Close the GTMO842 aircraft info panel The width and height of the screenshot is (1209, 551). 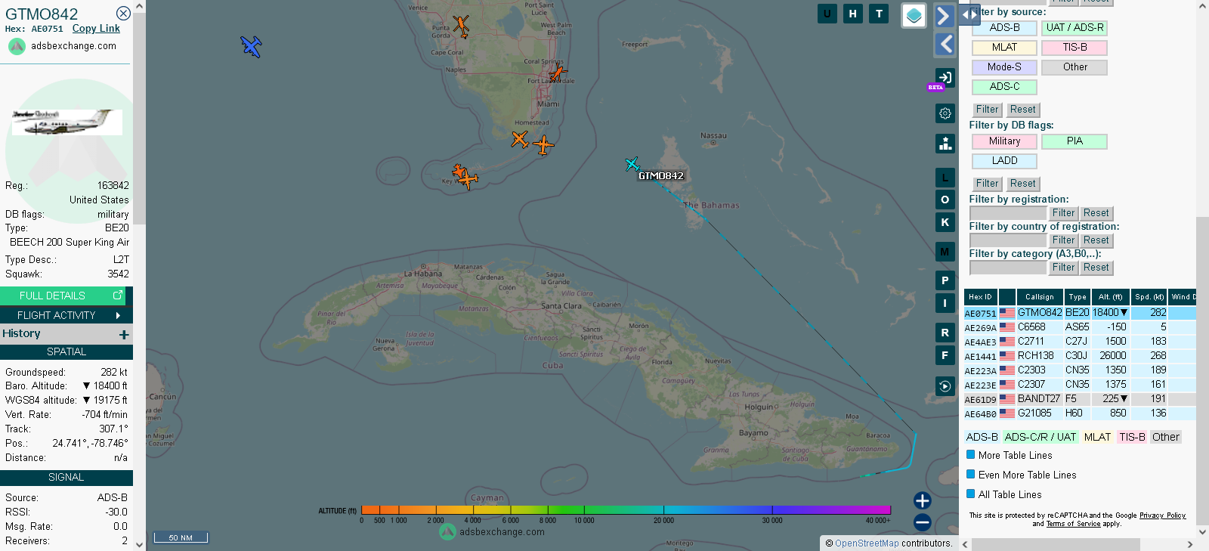123,14
